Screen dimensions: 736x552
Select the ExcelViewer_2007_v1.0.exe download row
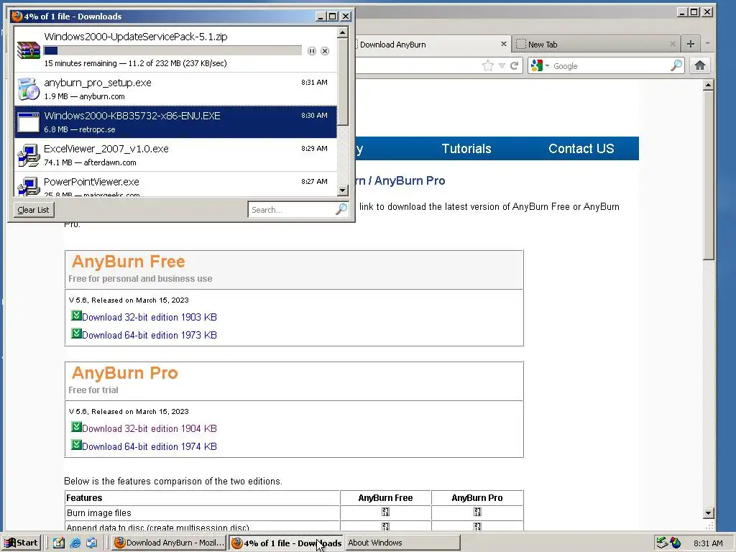[x=175, y=155]
